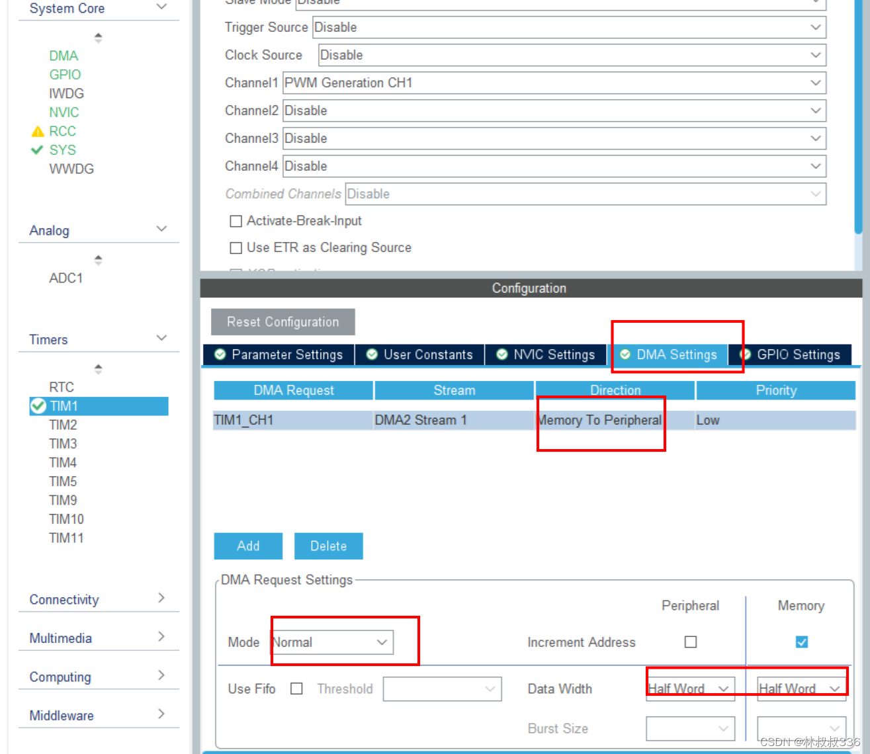Select TIM10 timer
The image size is (870, 754).
66,519
